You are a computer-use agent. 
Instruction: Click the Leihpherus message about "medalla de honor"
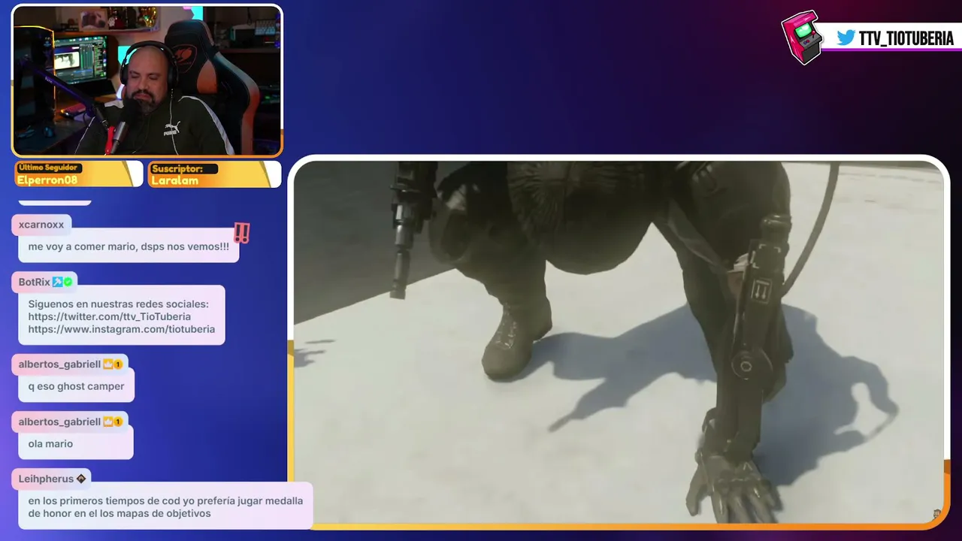(x=165, y=507)
